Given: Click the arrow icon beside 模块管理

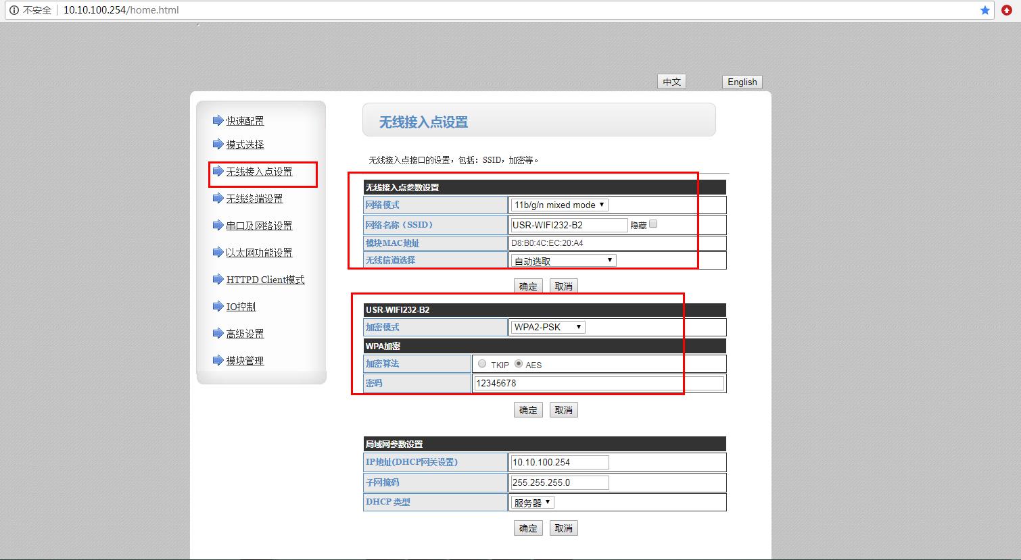Looking at the screenshot, I should 218,361.
